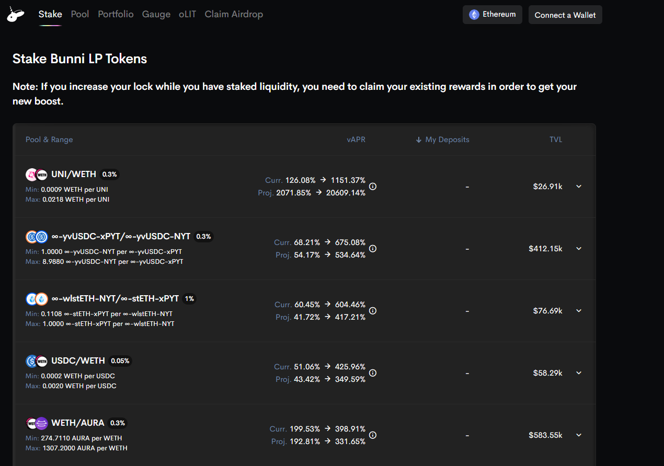Expand the UNI/WETH pool row
The width and height of the screenshot is (664, 466).
pos(579,187)
